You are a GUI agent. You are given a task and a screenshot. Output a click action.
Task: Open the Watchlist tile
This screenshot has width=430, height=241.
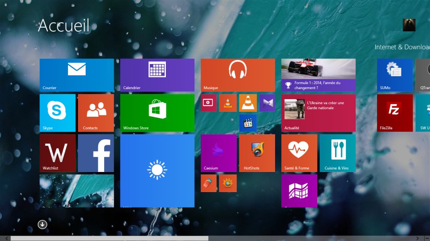coord(58,153)
